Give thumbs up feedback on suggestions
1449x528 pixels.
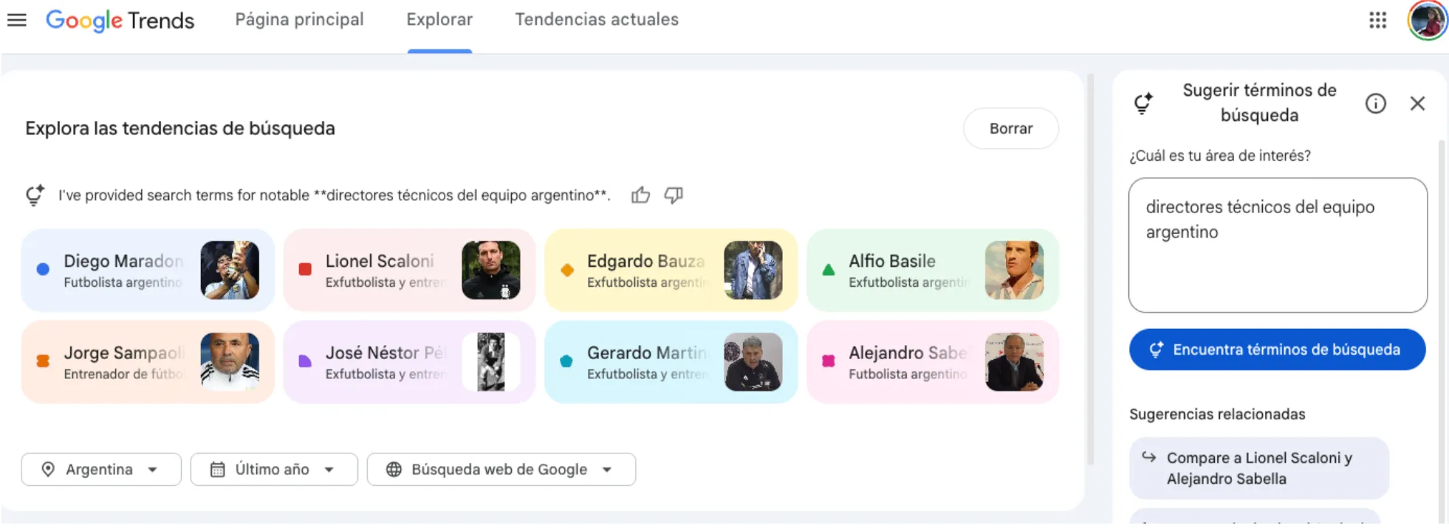pyautogui.click(x=640, y=195)
